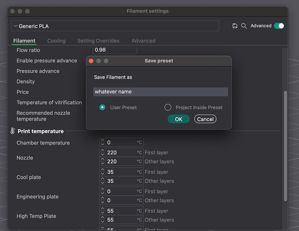Open the Setting Overrides tab
This screenshot has width=299, height=231.
[x=98, y=41]
